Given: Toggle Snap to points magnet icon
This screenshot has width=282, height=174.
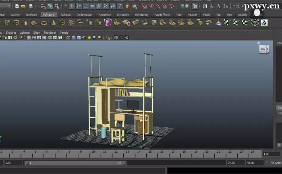Looking at the screenshot, I should pos(158,6).
